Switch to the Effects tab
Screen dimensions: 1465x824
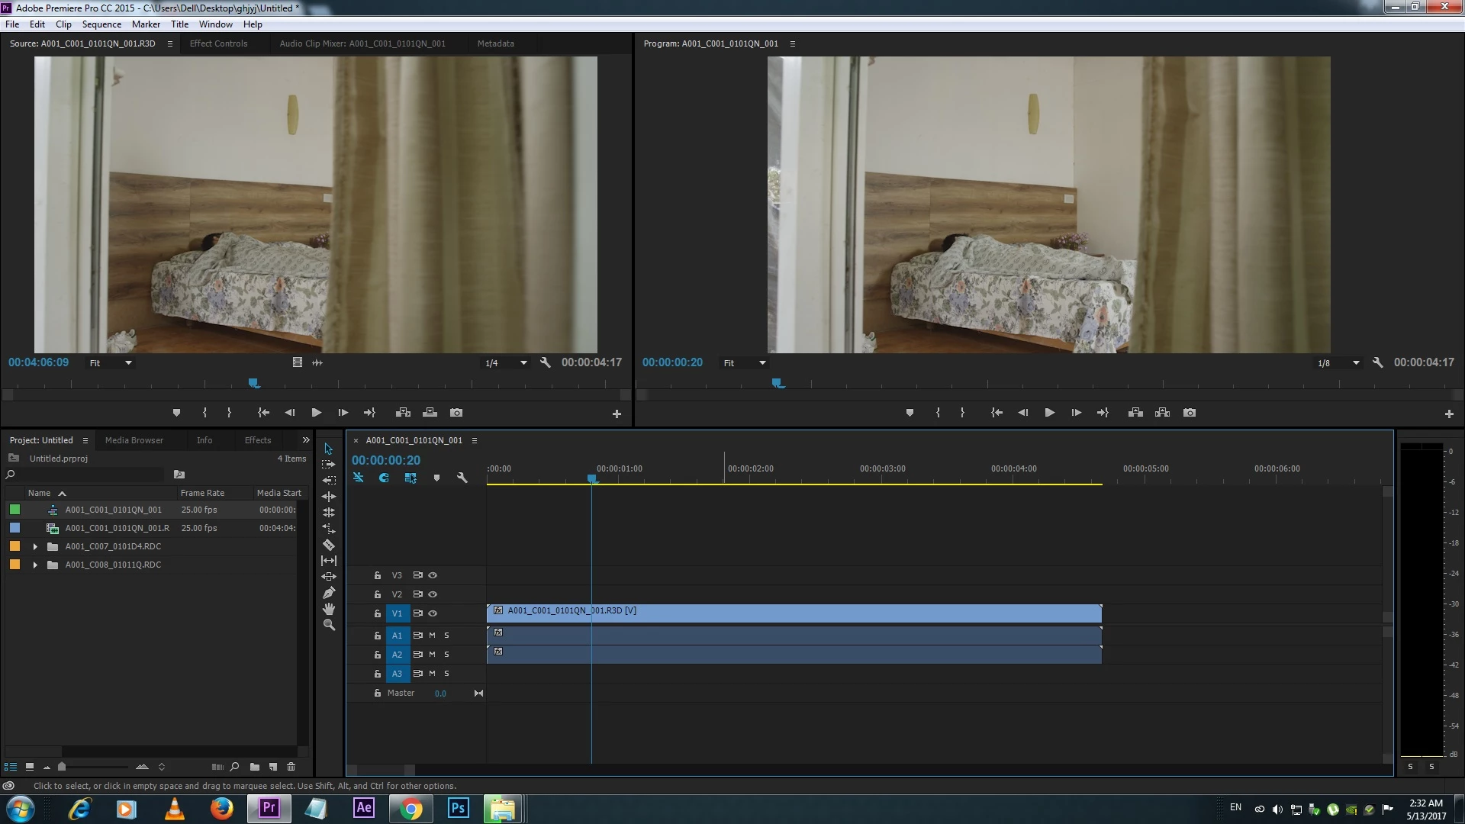coord(257,440)
